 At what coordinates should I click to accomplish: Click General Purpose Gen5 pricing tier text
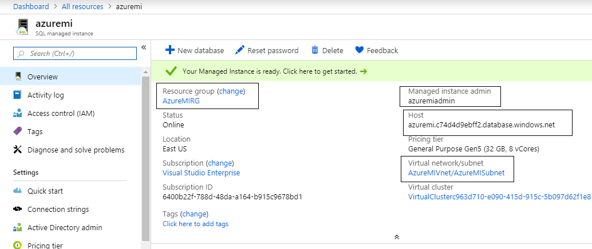click(474, 149)
